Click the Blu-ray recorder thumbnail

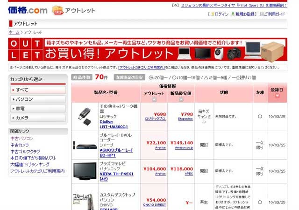[x=85, y=146]
